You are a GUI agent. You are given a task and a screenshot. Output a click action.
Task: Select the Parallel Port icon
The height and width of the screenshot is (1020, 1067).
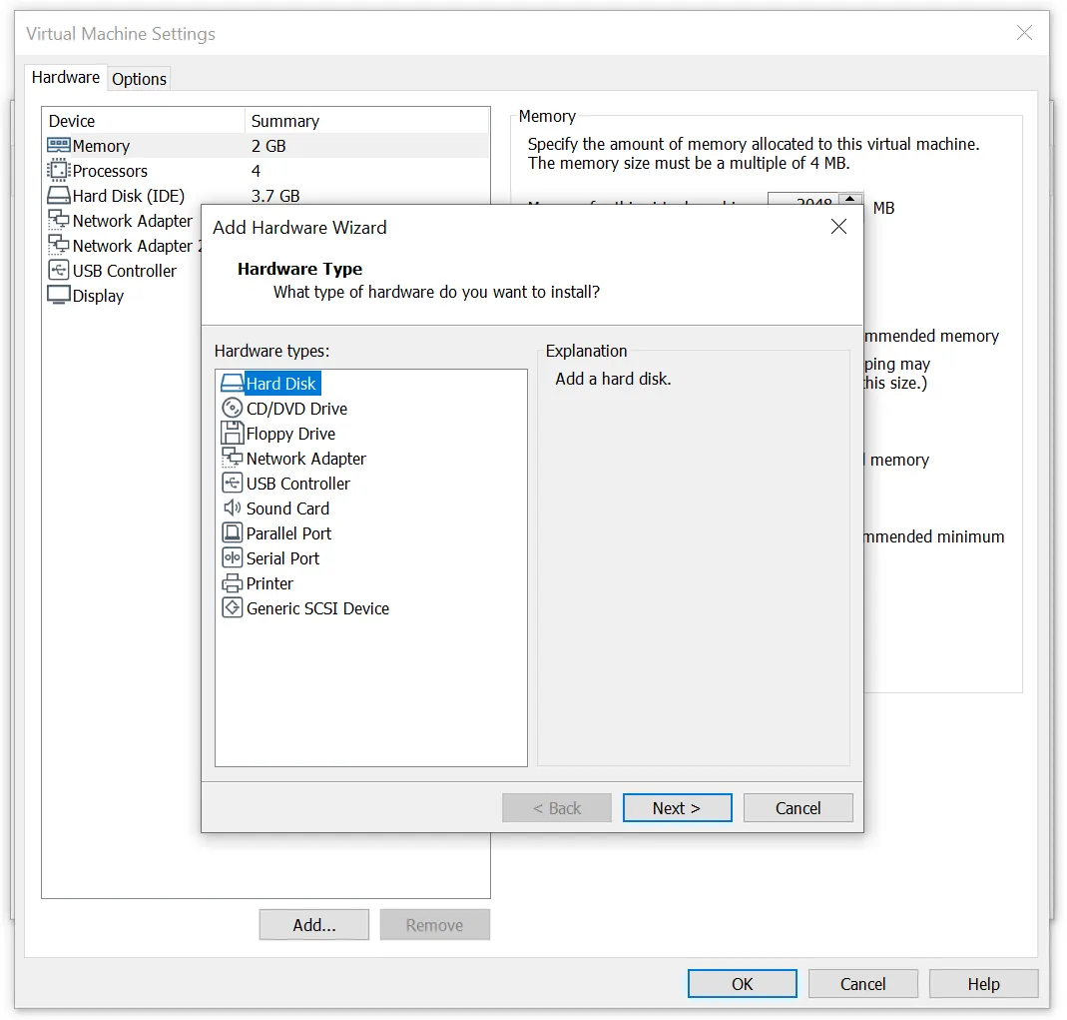pyautogui.click(x=232, y=533)
